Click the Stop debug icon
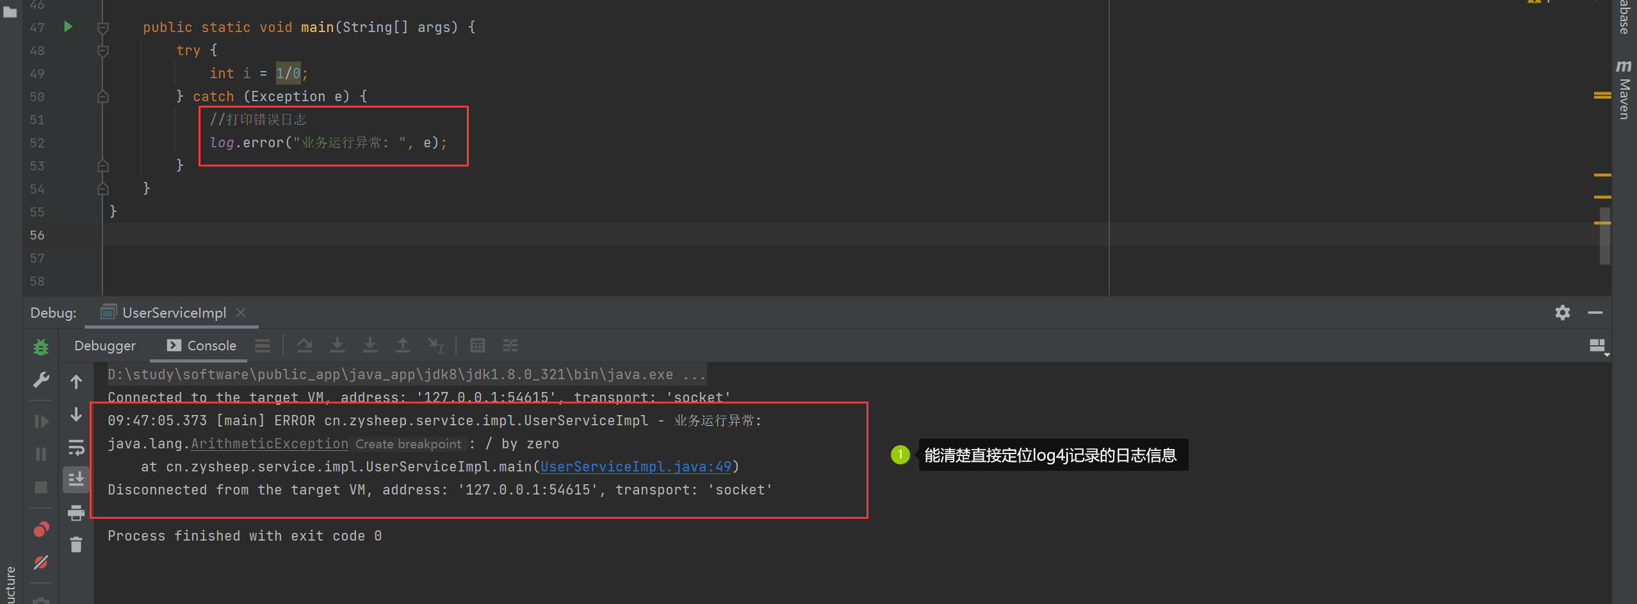Viewport: 1637px width, 604px height. coord(41,487)
